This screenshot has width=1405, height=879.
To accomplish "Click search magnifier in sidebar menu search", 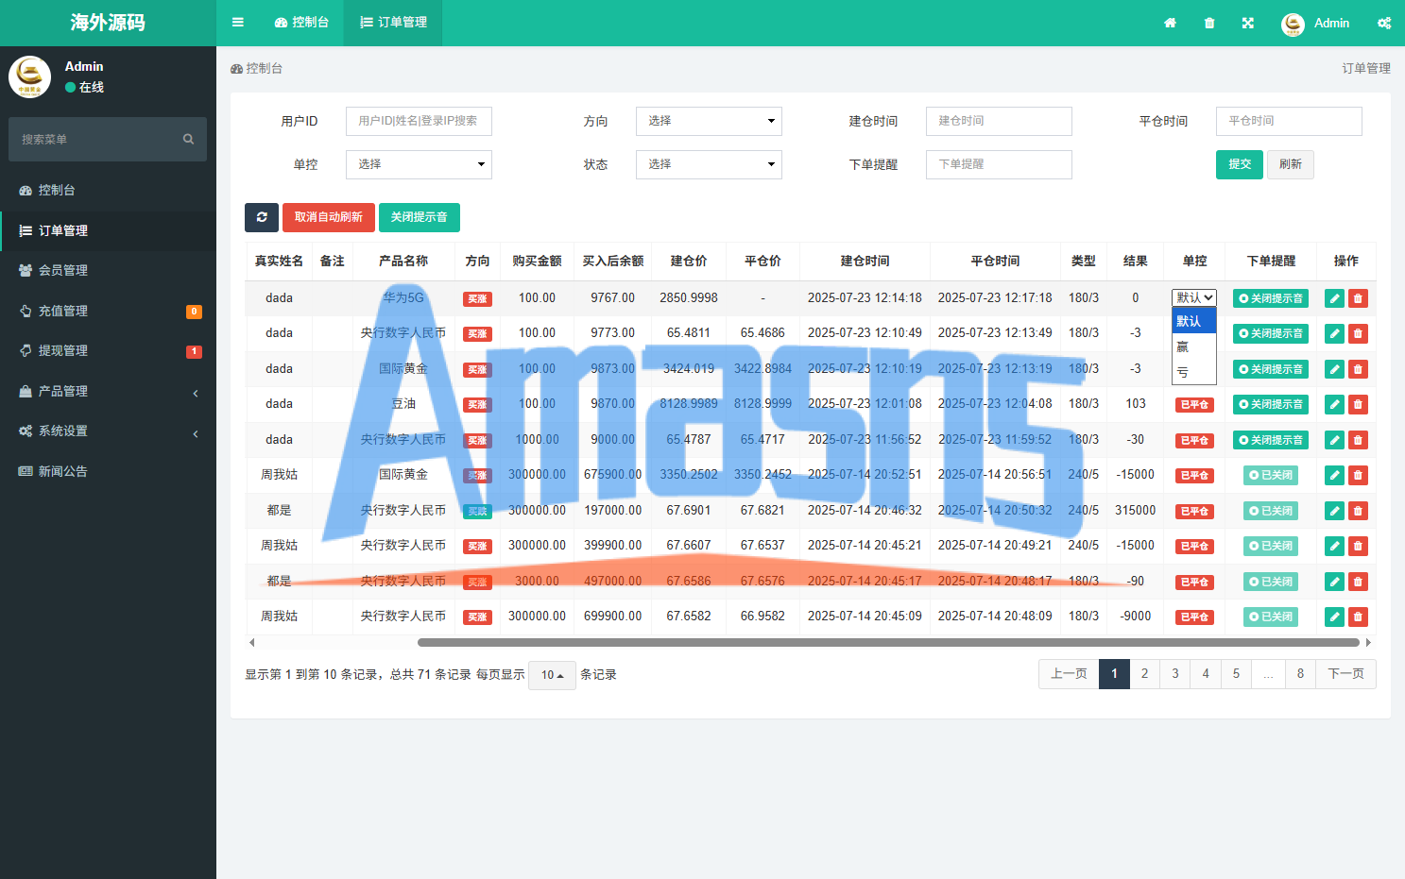I will 188,140.
